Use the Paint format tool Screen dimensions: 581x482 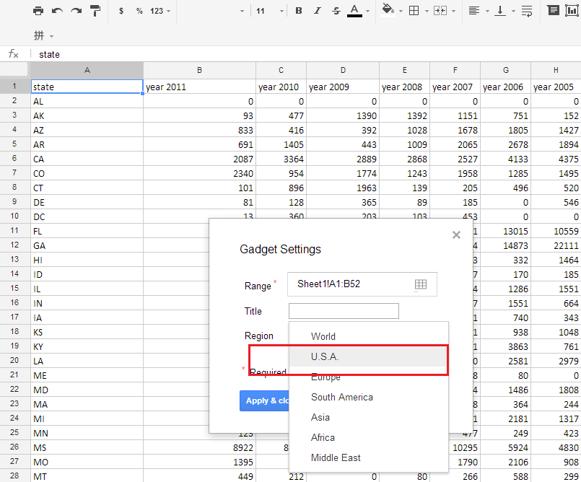(95, 10)
